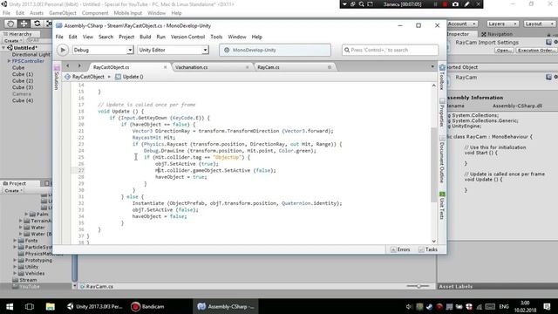Take a screenshot with Bandicam camera icon

tap(455, 4)
